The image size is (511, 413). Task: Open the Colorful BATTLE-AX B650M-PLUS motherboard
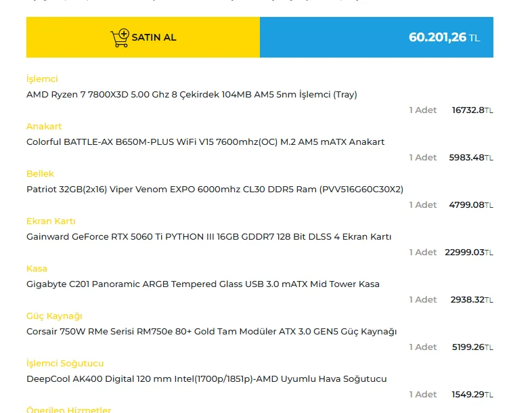(x=205, y=142)
